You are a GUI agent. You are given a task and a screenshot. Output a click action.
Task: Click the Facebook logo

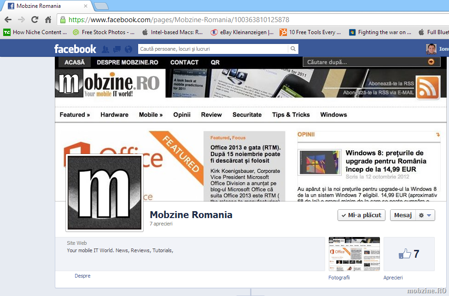[75, 49]
